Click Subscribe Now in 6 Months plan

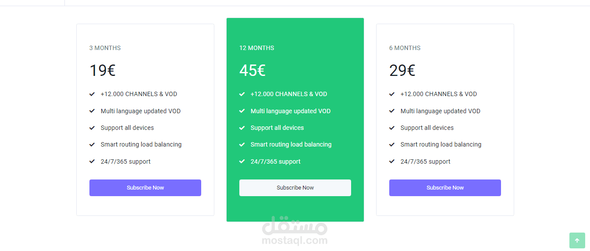445,188
